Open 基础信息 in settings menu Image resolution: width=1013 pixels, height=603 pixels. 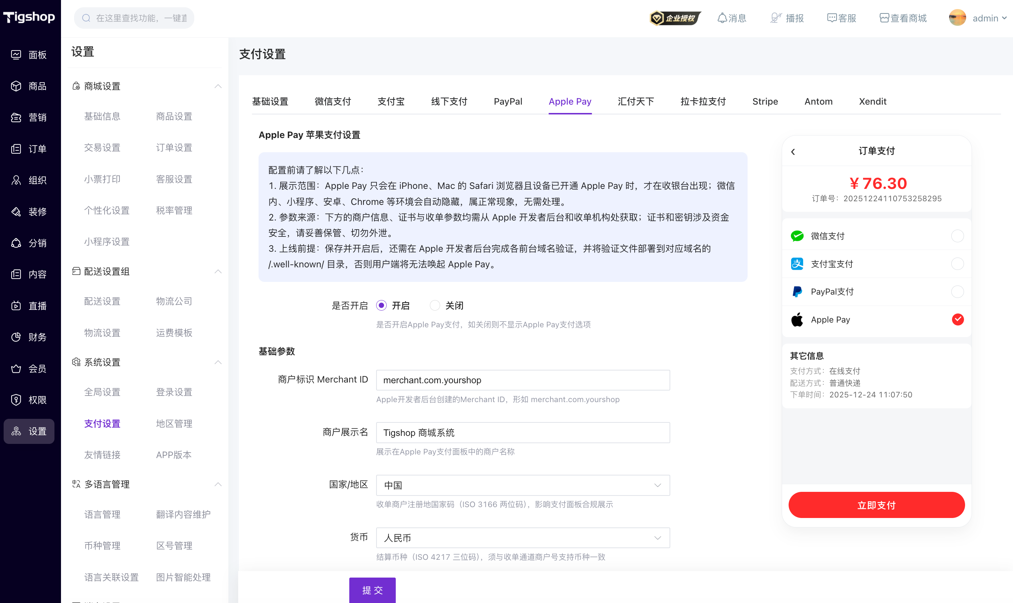[102, 116]
